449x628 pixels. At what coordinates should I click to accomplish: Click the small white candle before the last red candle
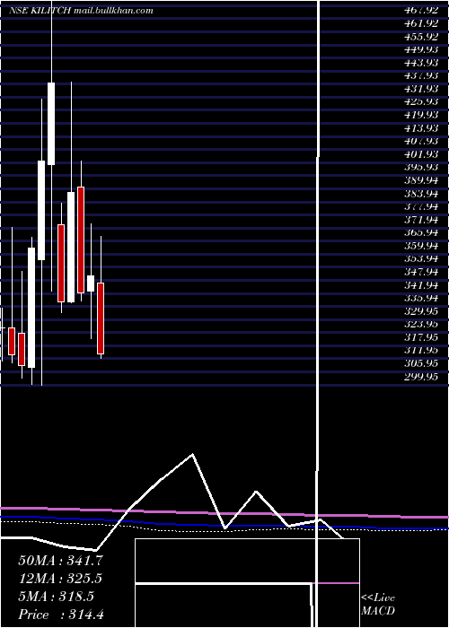[91, 283]
